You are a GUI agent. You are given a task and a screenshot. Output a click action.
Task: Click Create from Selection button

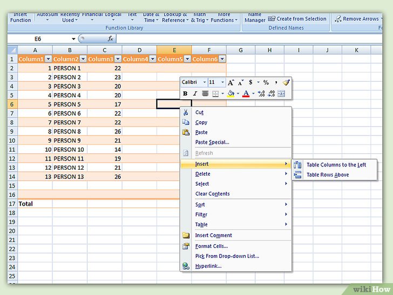(x=297, y=19)
